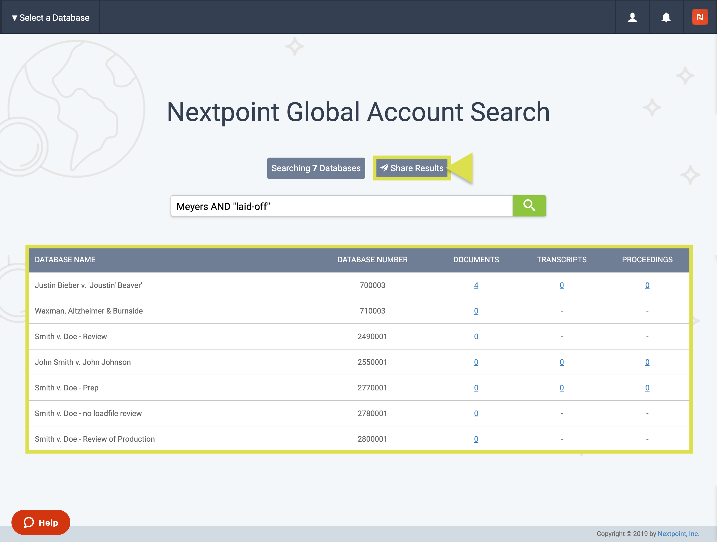Open John Smith v. John Johnson proceedings count
Screen dimensions: 717x542
[x=647, y=362]
